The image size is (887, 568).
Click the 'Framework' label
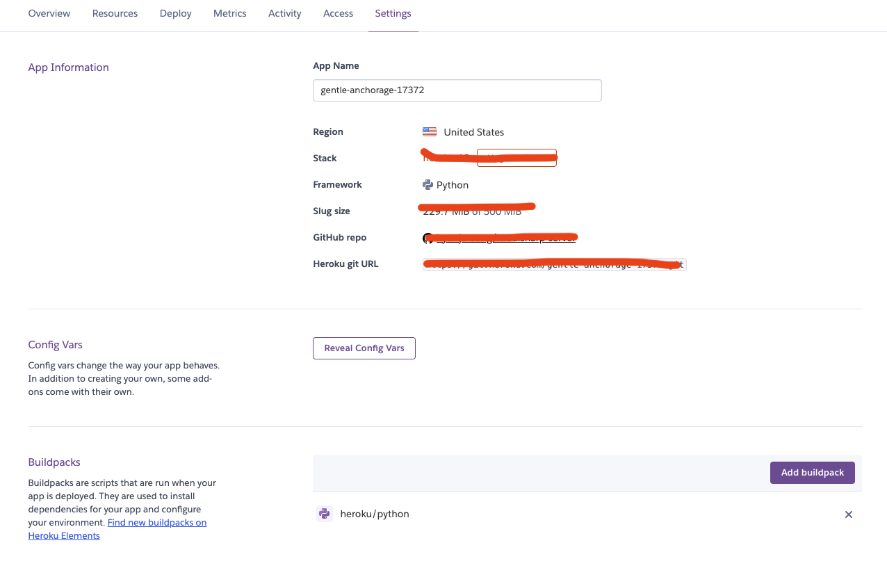point(337,185)
